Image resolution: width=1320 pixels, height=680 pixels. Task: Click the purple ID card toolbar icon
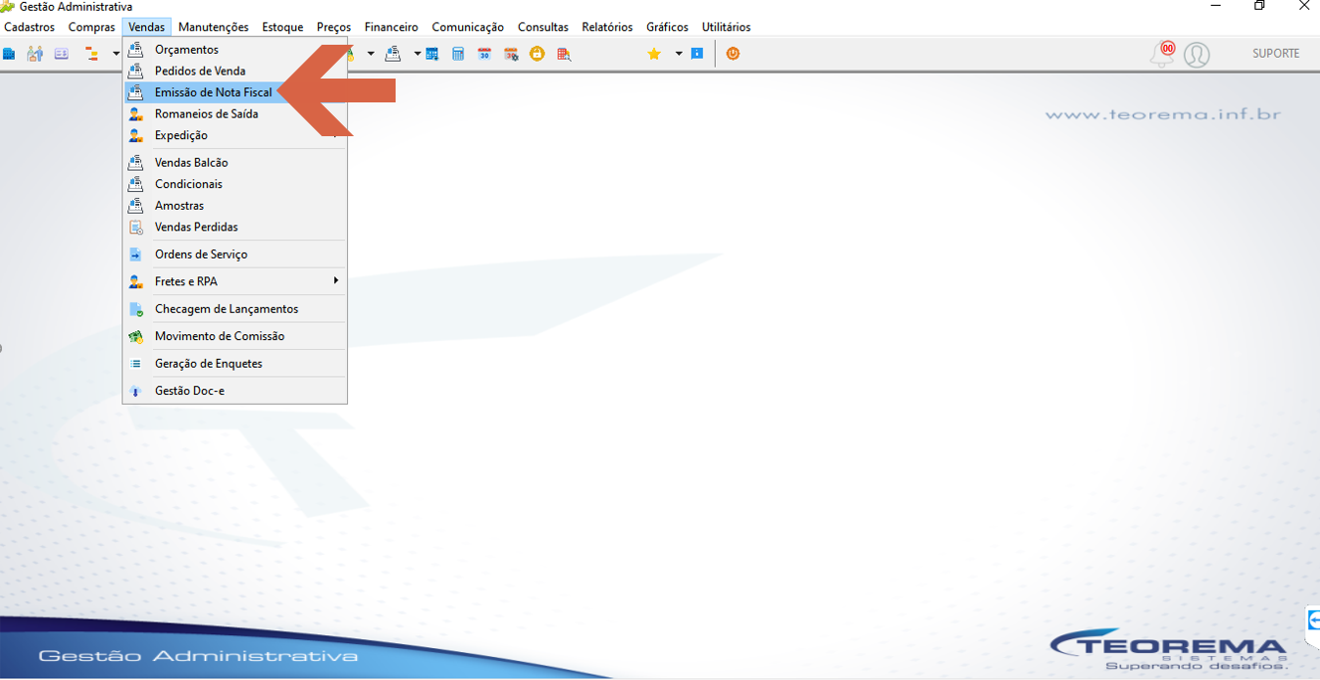(x=62, y=54)
